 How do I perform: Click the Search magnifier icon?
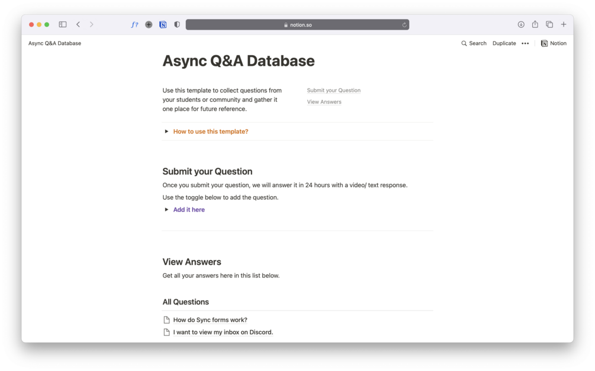tap(464, 43)
